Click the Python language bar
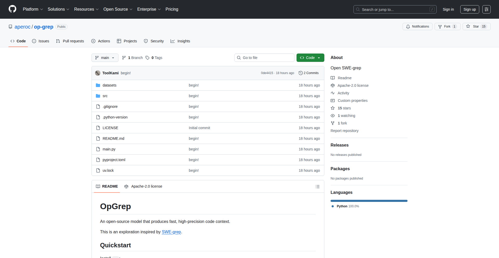Image resolution: width=499 pixels, height=258 pixels. click(x=369, y=201)
